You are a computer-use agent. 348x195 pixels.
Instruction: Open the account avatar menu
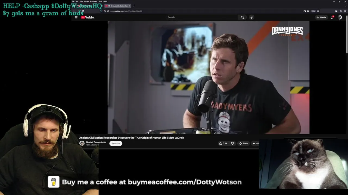(340, 17)
